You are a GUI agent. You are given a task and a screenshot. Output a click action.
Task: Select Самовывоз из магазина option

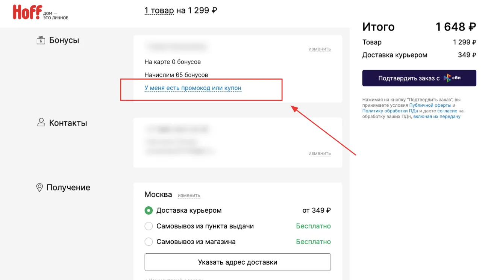coord(149,242)
